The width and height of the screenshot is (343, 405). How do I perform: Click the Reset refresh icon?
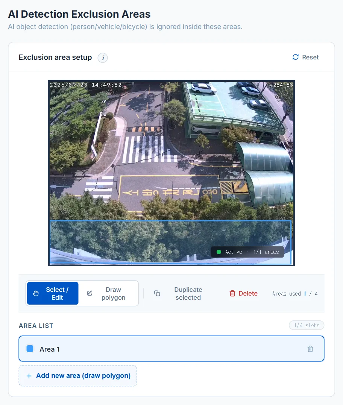click(x=296, y=57)
